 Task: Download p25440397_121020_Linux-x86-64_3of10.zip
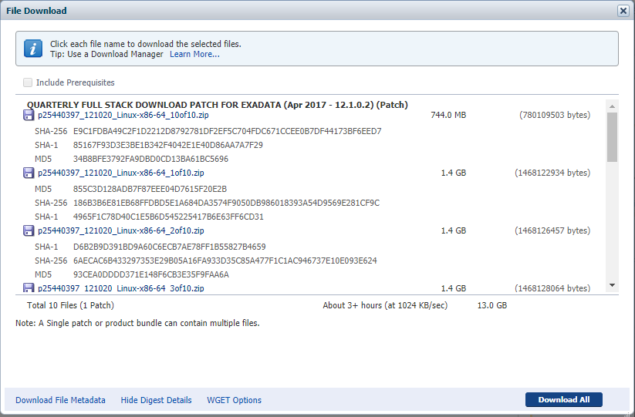pos(121,288)
